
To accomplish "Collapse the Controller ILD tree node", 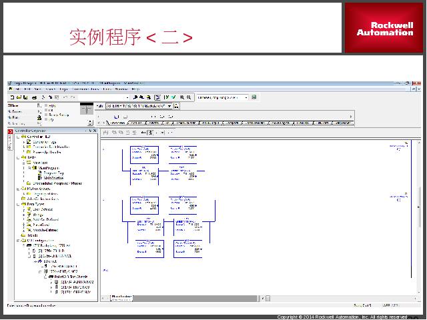I will click(18, 137).
